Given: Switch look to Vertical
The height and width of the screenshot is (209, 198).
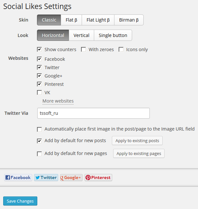Looking at the screenshot, I should 81,35.
